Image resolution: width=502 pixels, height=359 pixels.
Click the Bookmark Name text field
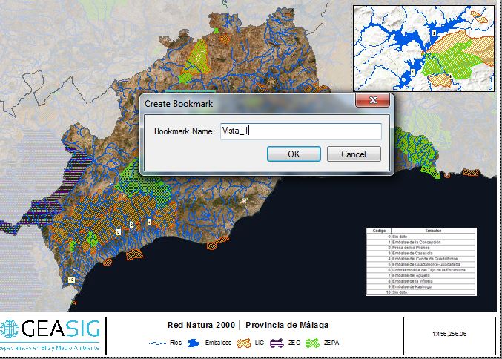pyautogui.click(x=300, y=131)
